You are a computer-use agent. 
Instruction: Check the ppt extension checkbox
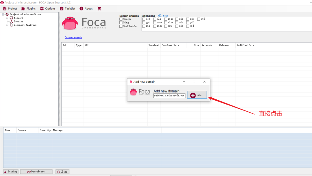click(x=144, y=23)
